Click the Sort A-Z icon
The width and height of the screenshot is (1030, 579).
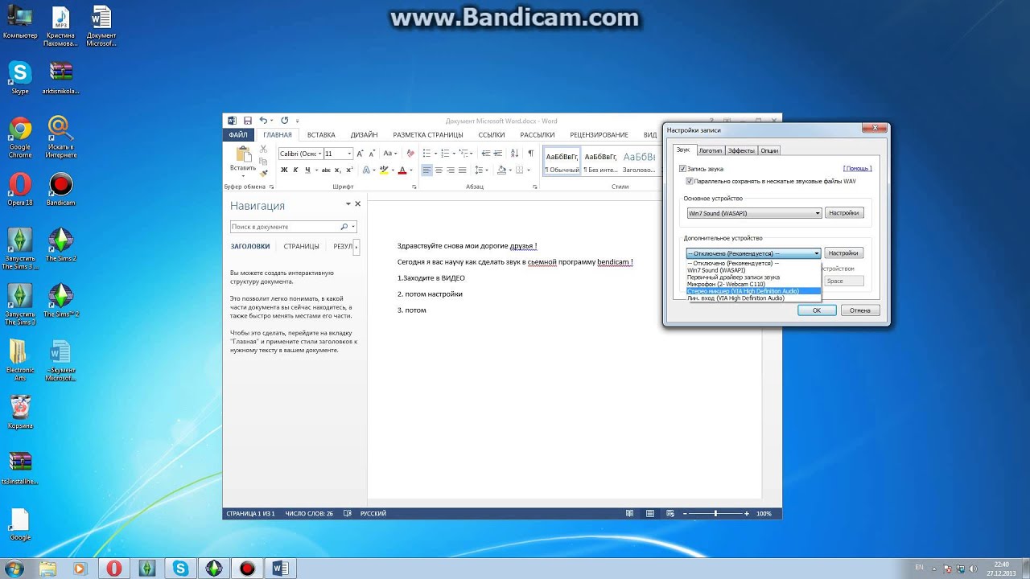pyautogui.click(x=514, y=153)
